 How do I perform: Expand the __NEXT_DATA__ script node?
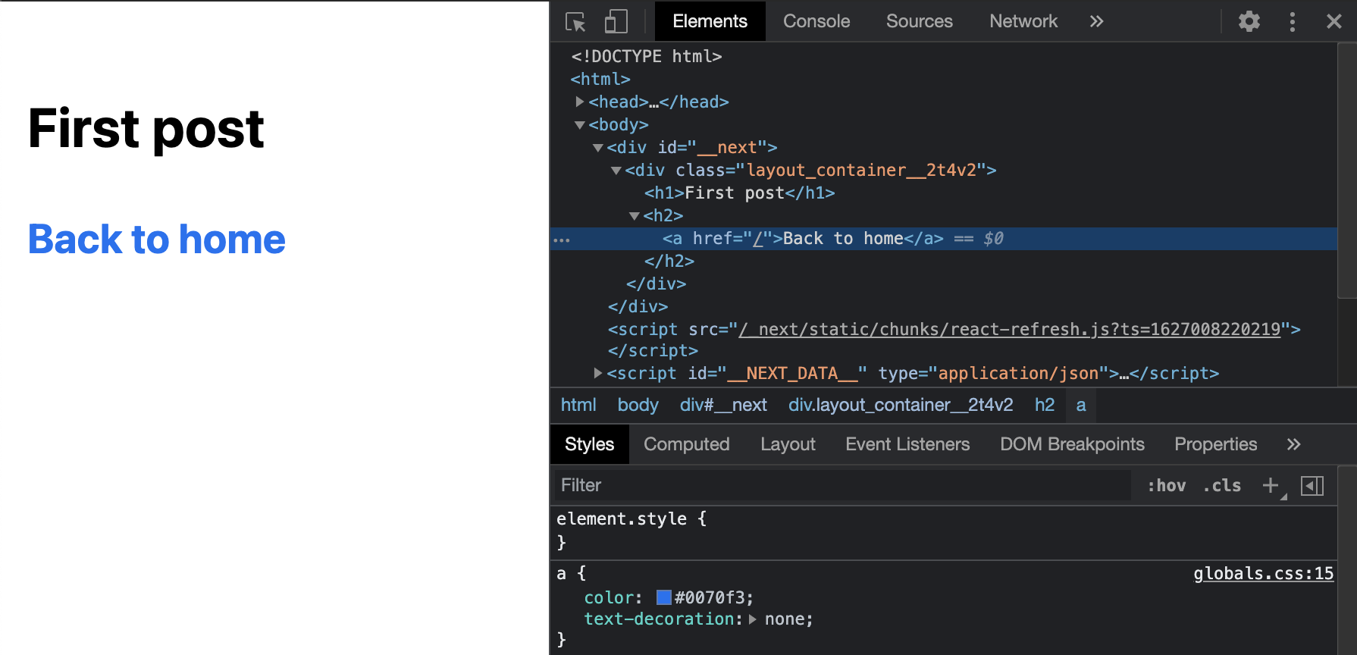[x=598, y=373]
